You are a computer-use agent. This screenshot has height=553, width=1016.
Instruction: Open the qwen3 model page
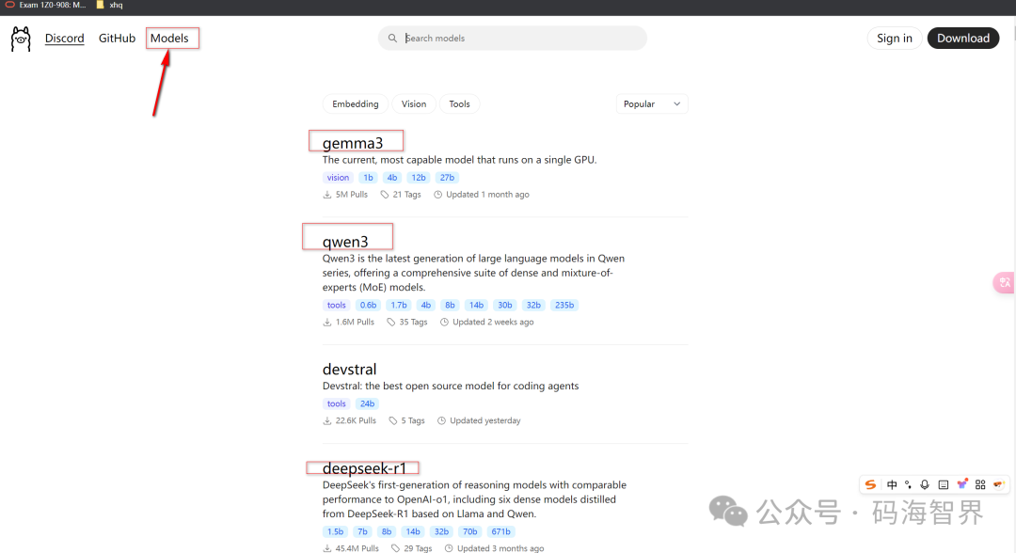click(x=345, y=242)
